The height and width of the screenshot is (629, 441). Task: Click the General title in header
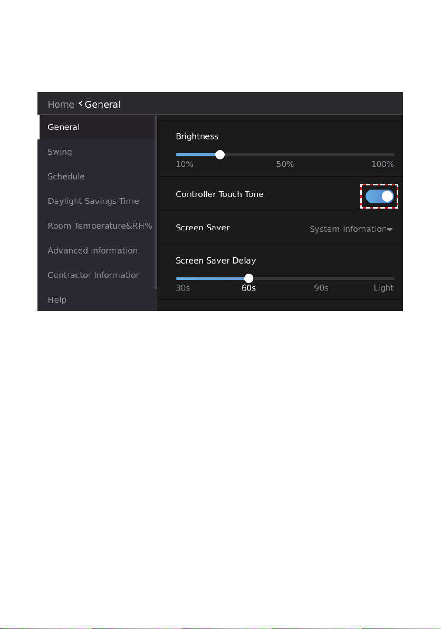coord(102,104)
